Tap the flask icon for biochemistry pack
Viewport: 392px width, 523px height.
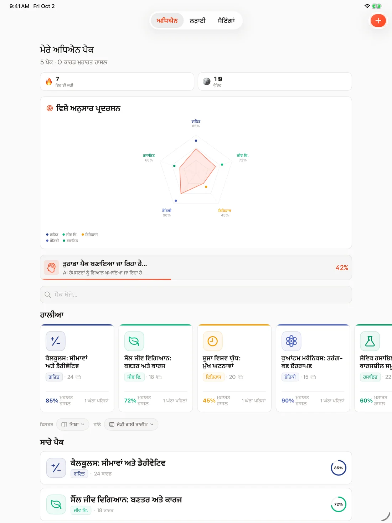[x=370, y=341]
